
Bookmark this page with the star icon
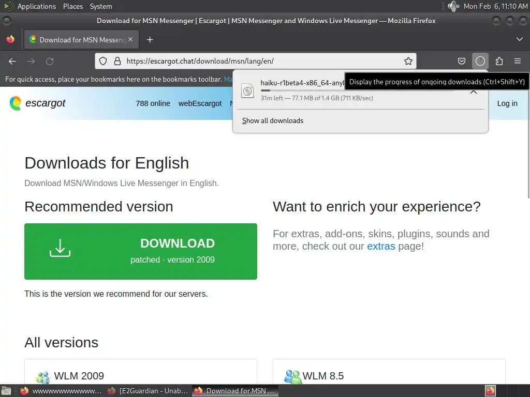click(x=408, y=61)
